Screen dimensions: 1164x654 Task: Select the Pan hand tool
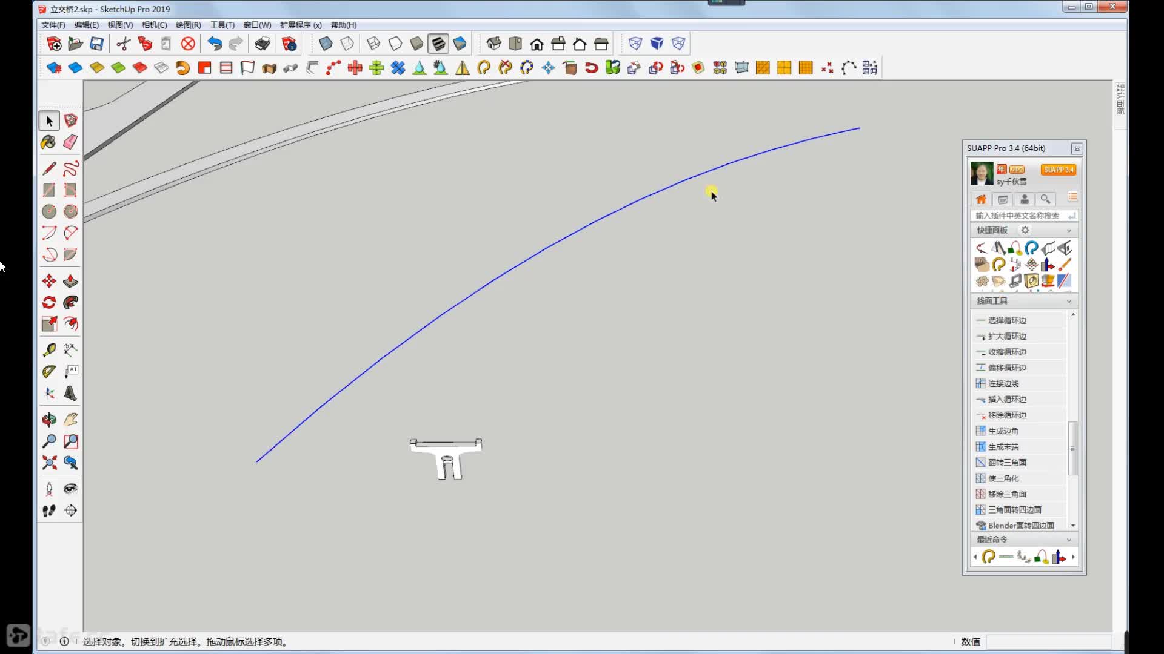click(70, 419)
